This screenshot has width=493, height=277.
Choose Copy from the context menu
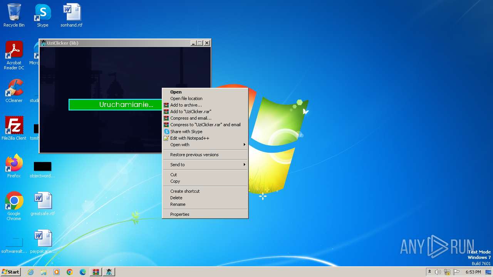coord(205,181)
